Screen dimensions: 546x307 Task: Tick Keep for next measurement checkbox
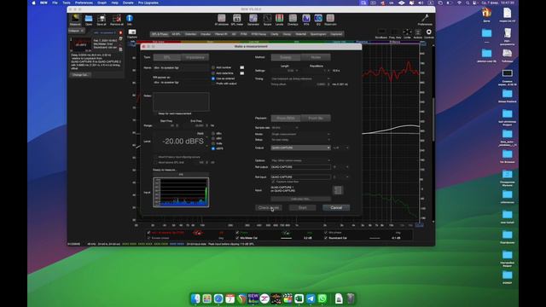click(x=155, y=113)
